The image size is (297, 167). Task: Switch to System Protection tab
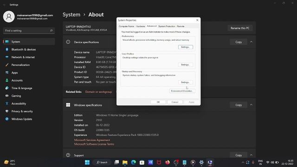pos(167,26)
